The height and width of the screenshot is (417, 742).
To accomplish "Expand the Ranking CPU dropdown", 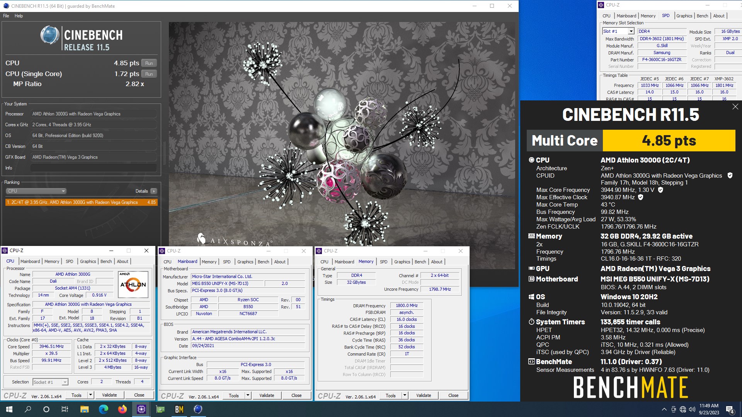I will (36, 191).
